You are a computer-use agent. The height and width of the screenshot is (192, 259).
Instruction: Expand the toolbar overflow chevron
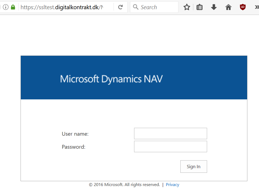[257, 7]
